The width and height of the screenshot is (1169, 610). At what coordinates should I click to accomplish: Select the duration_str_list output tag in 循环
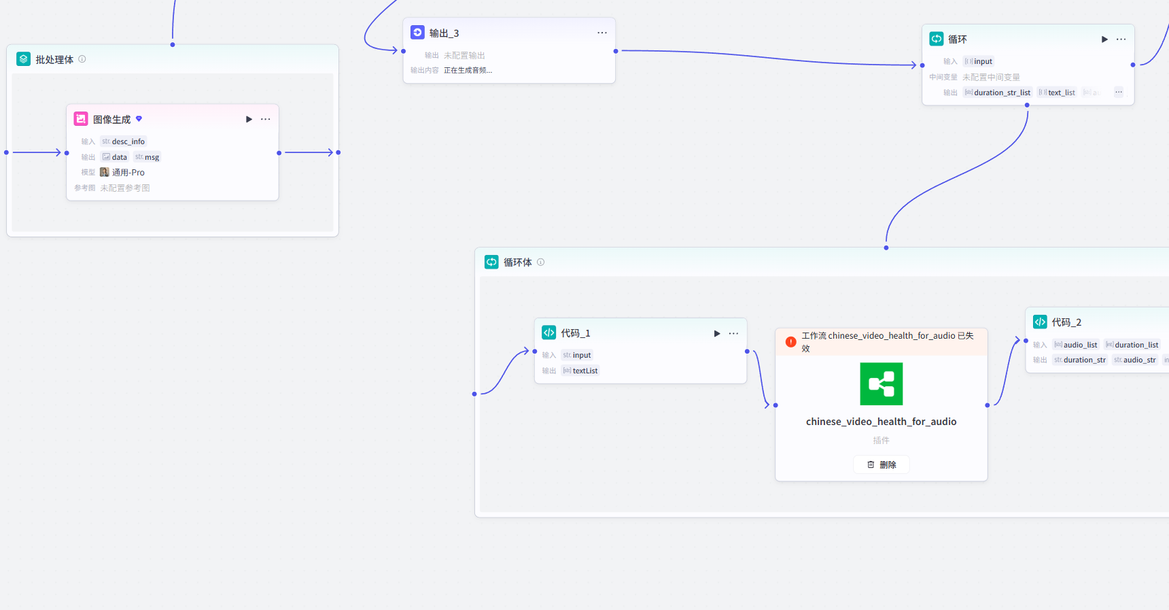click(998, 92)
